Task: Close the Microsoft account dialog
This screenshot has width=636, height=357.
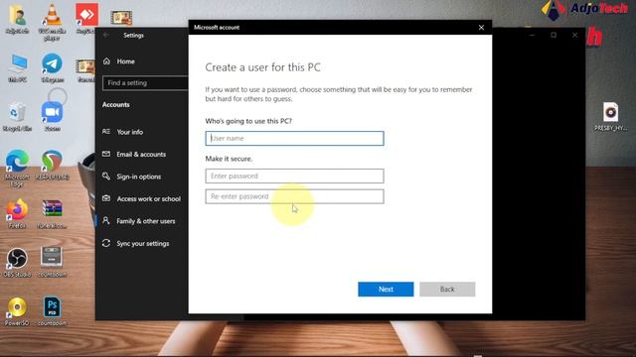Action: (481, 28)
